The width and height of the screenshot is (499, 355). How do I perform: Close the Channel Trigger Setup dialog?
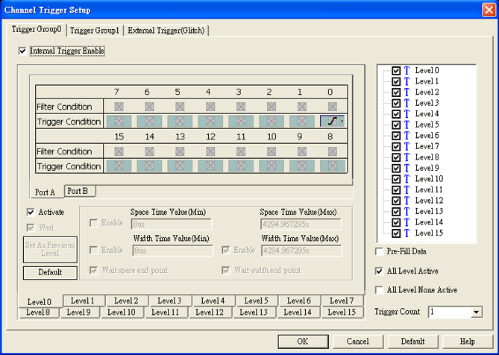coord(489,10)
